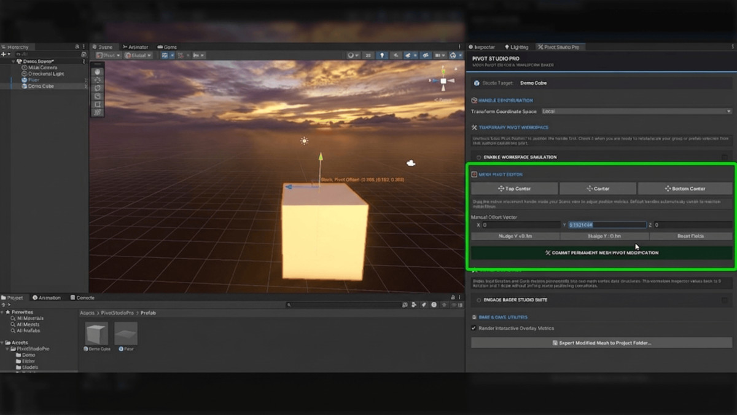Open the Global handle rotation dropdown
Screen dimensions: 737x415
point(138,55)
